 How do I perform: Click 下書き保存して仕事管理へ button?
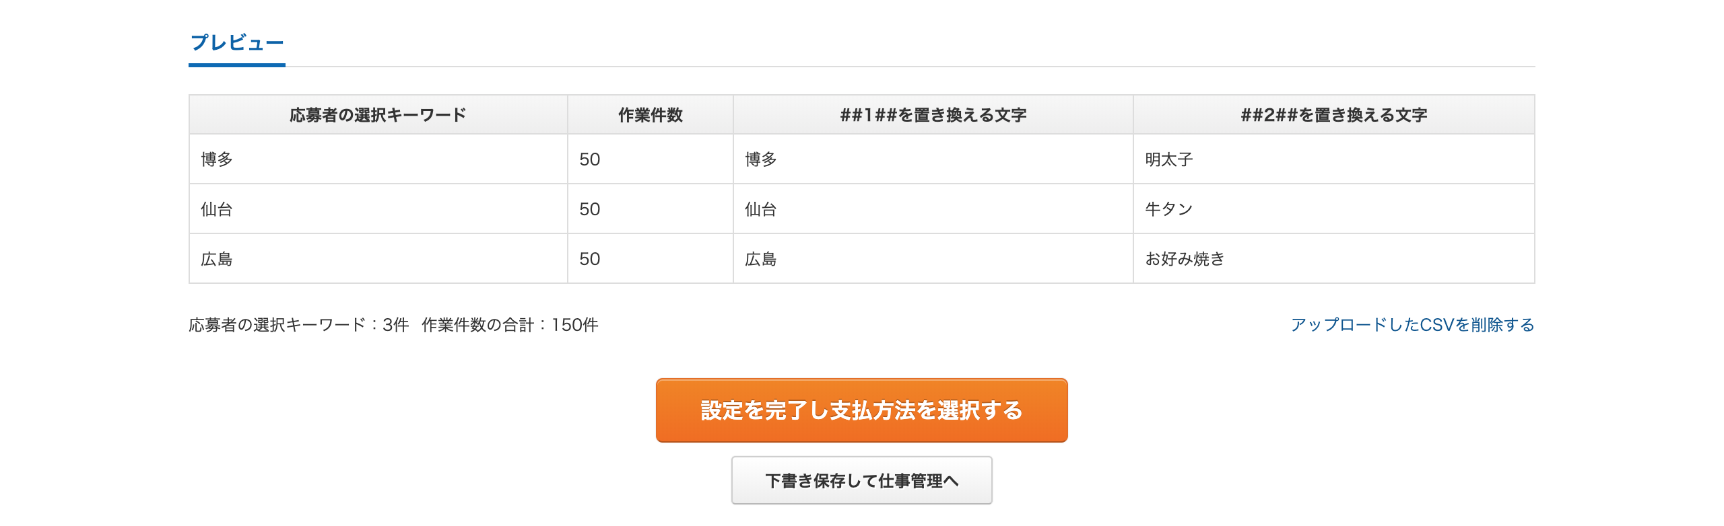tap(862, 480)
